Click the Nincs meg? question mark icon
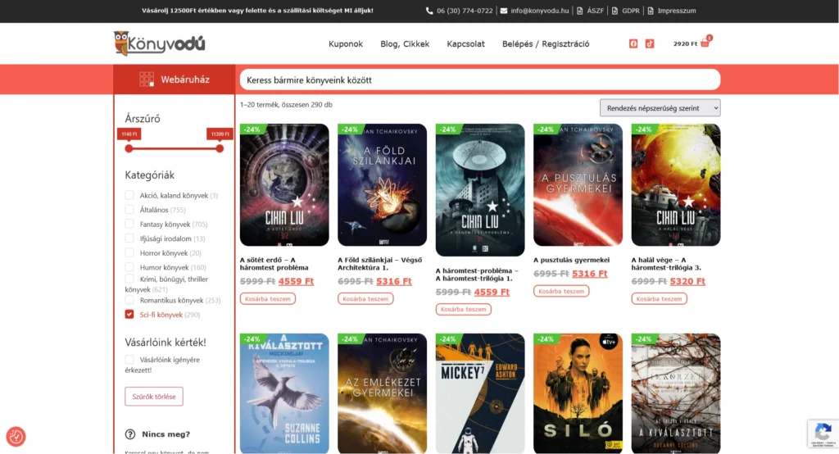 130,434
